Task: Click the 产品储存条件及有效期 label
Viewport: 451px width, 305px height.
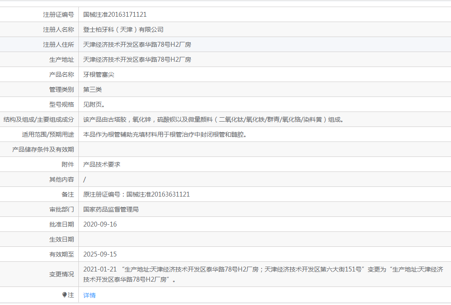Action: click(x=43, y=149)
